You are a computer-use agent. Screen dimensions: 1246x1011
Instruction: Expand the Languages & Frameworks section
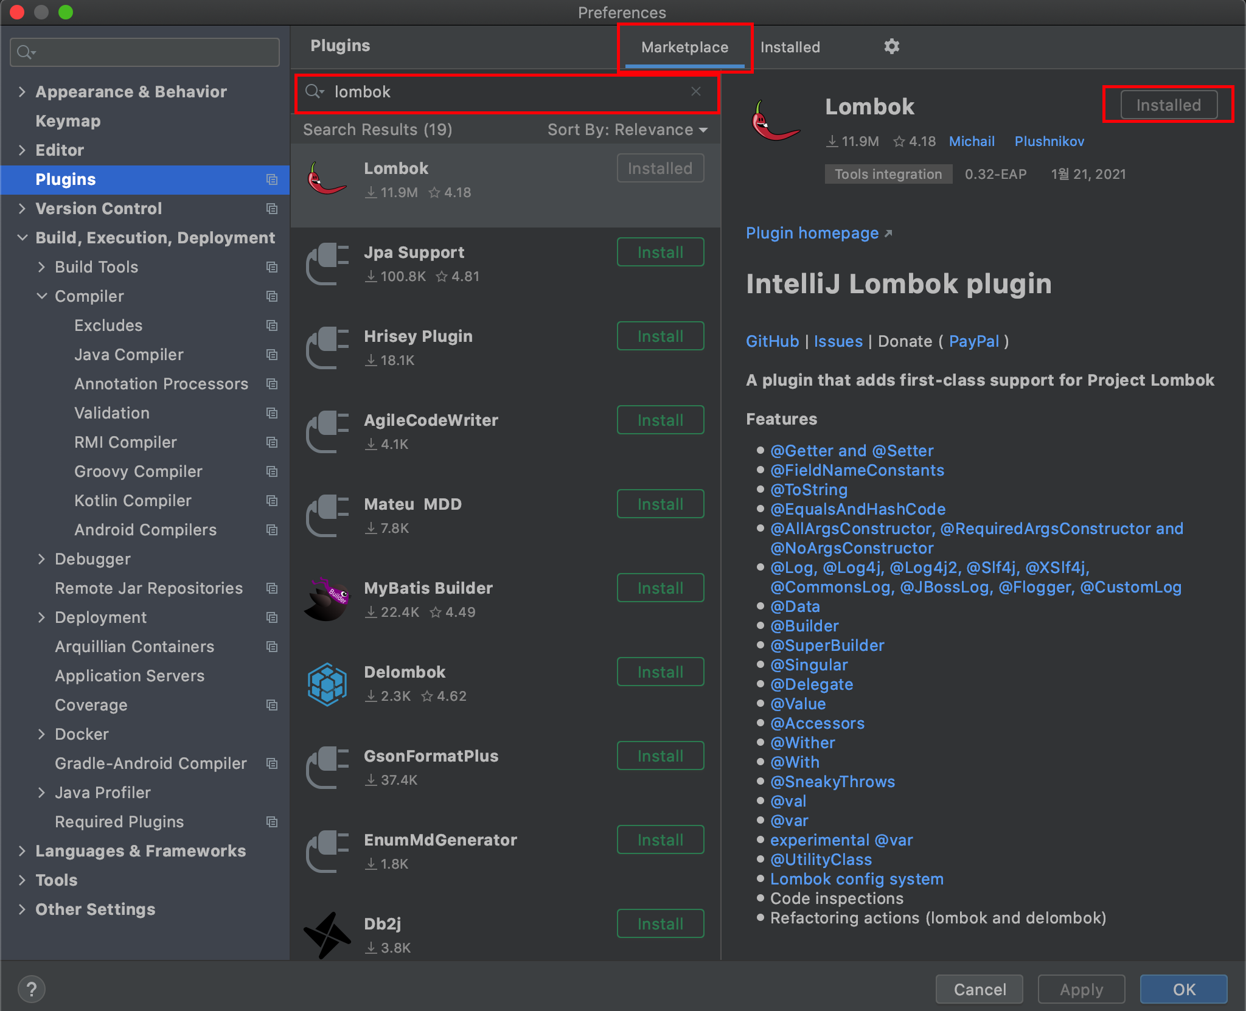point(23,851)
